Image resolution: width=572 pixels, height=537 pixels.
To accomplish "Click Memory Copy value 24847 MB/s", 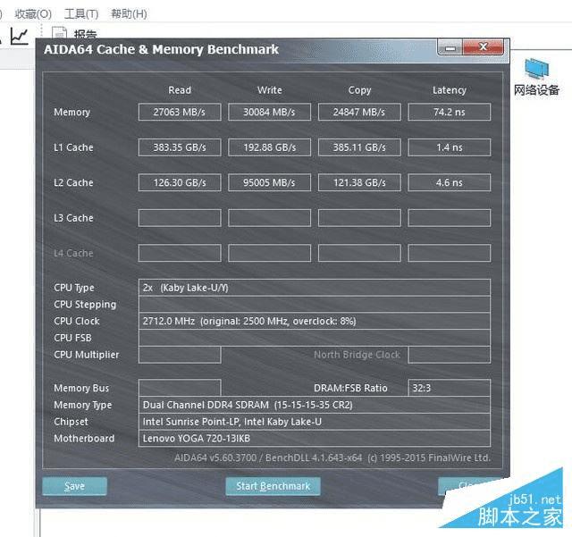I will (x=359, y=112).
